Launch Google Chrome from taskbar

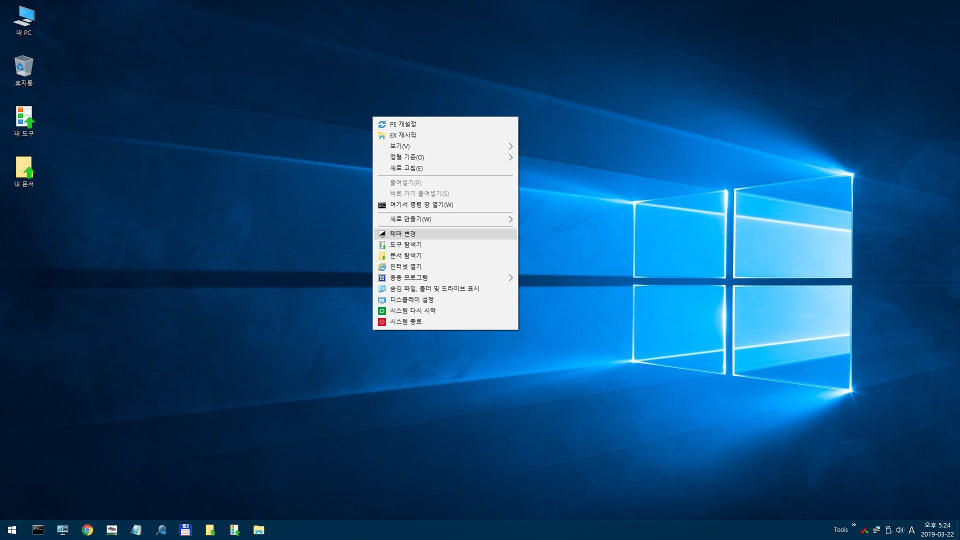87,530
